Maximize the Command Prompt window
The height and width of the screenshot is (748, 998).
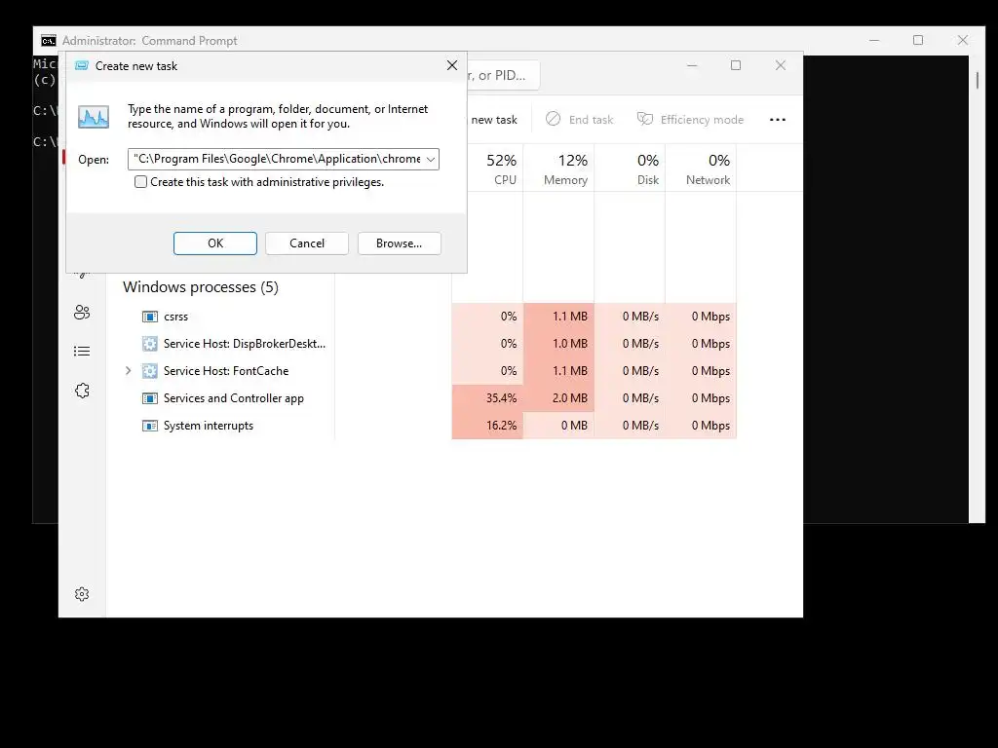pyautogui.click(x=918, y=40)
